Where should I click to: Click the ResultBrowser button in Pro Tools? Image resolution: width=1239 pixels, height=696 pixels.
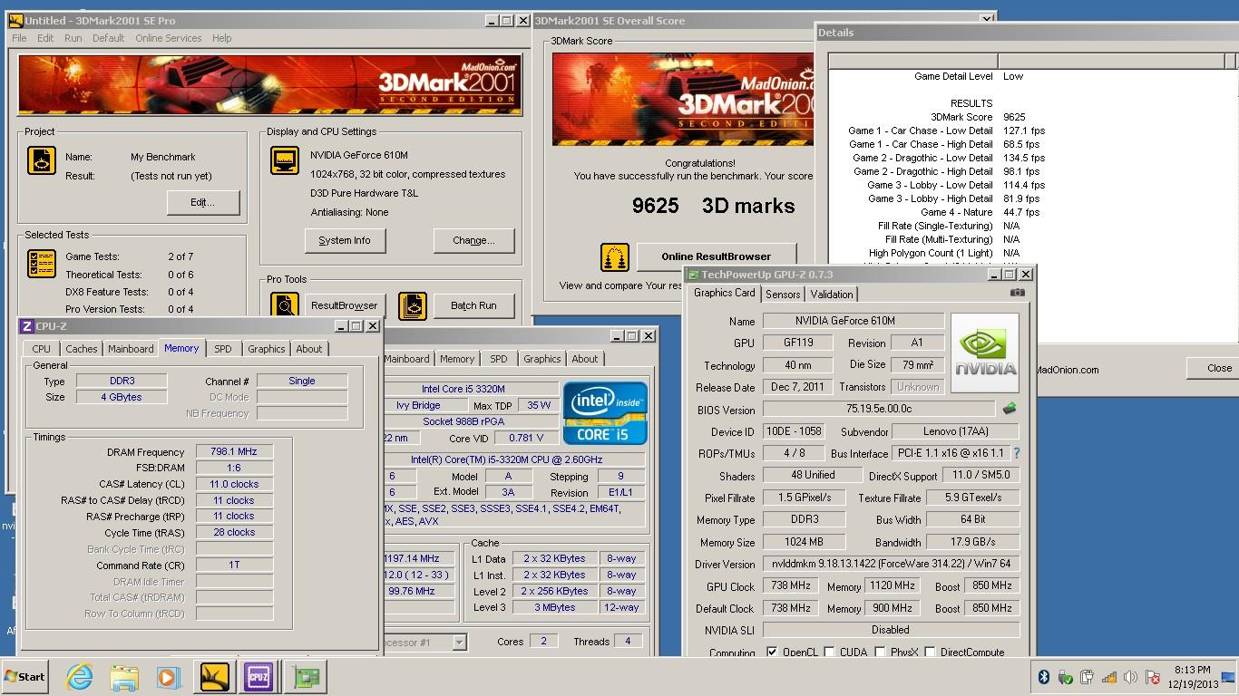pos(345,305)
